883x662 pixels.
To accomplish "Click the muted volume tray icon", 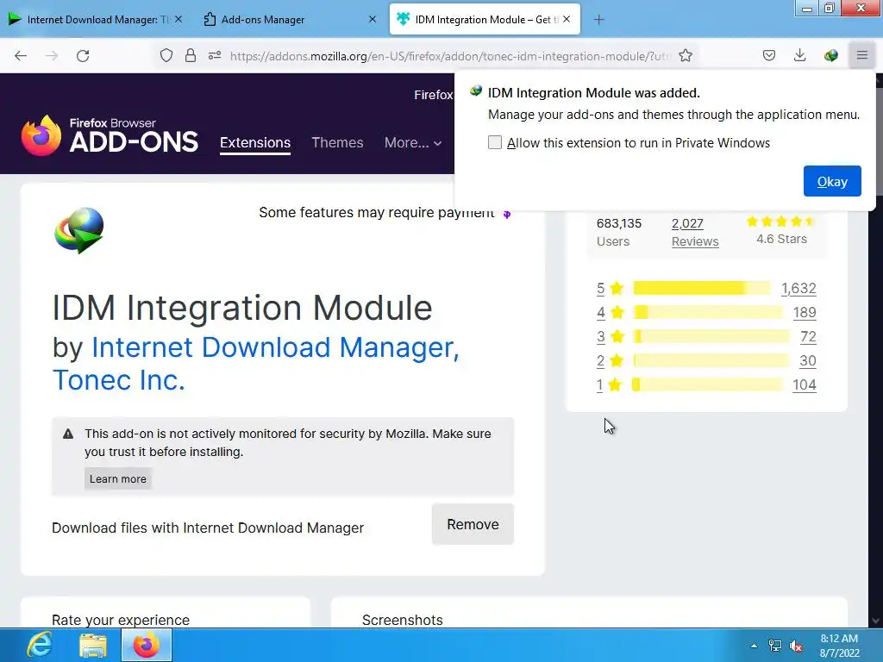I will pyautogui.click(x=796, y=646).
